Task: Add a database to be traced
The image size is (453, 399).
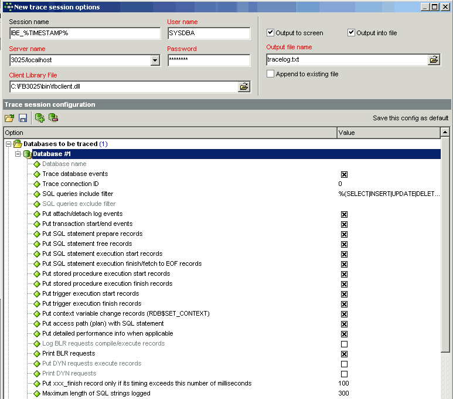Action: 40,118
